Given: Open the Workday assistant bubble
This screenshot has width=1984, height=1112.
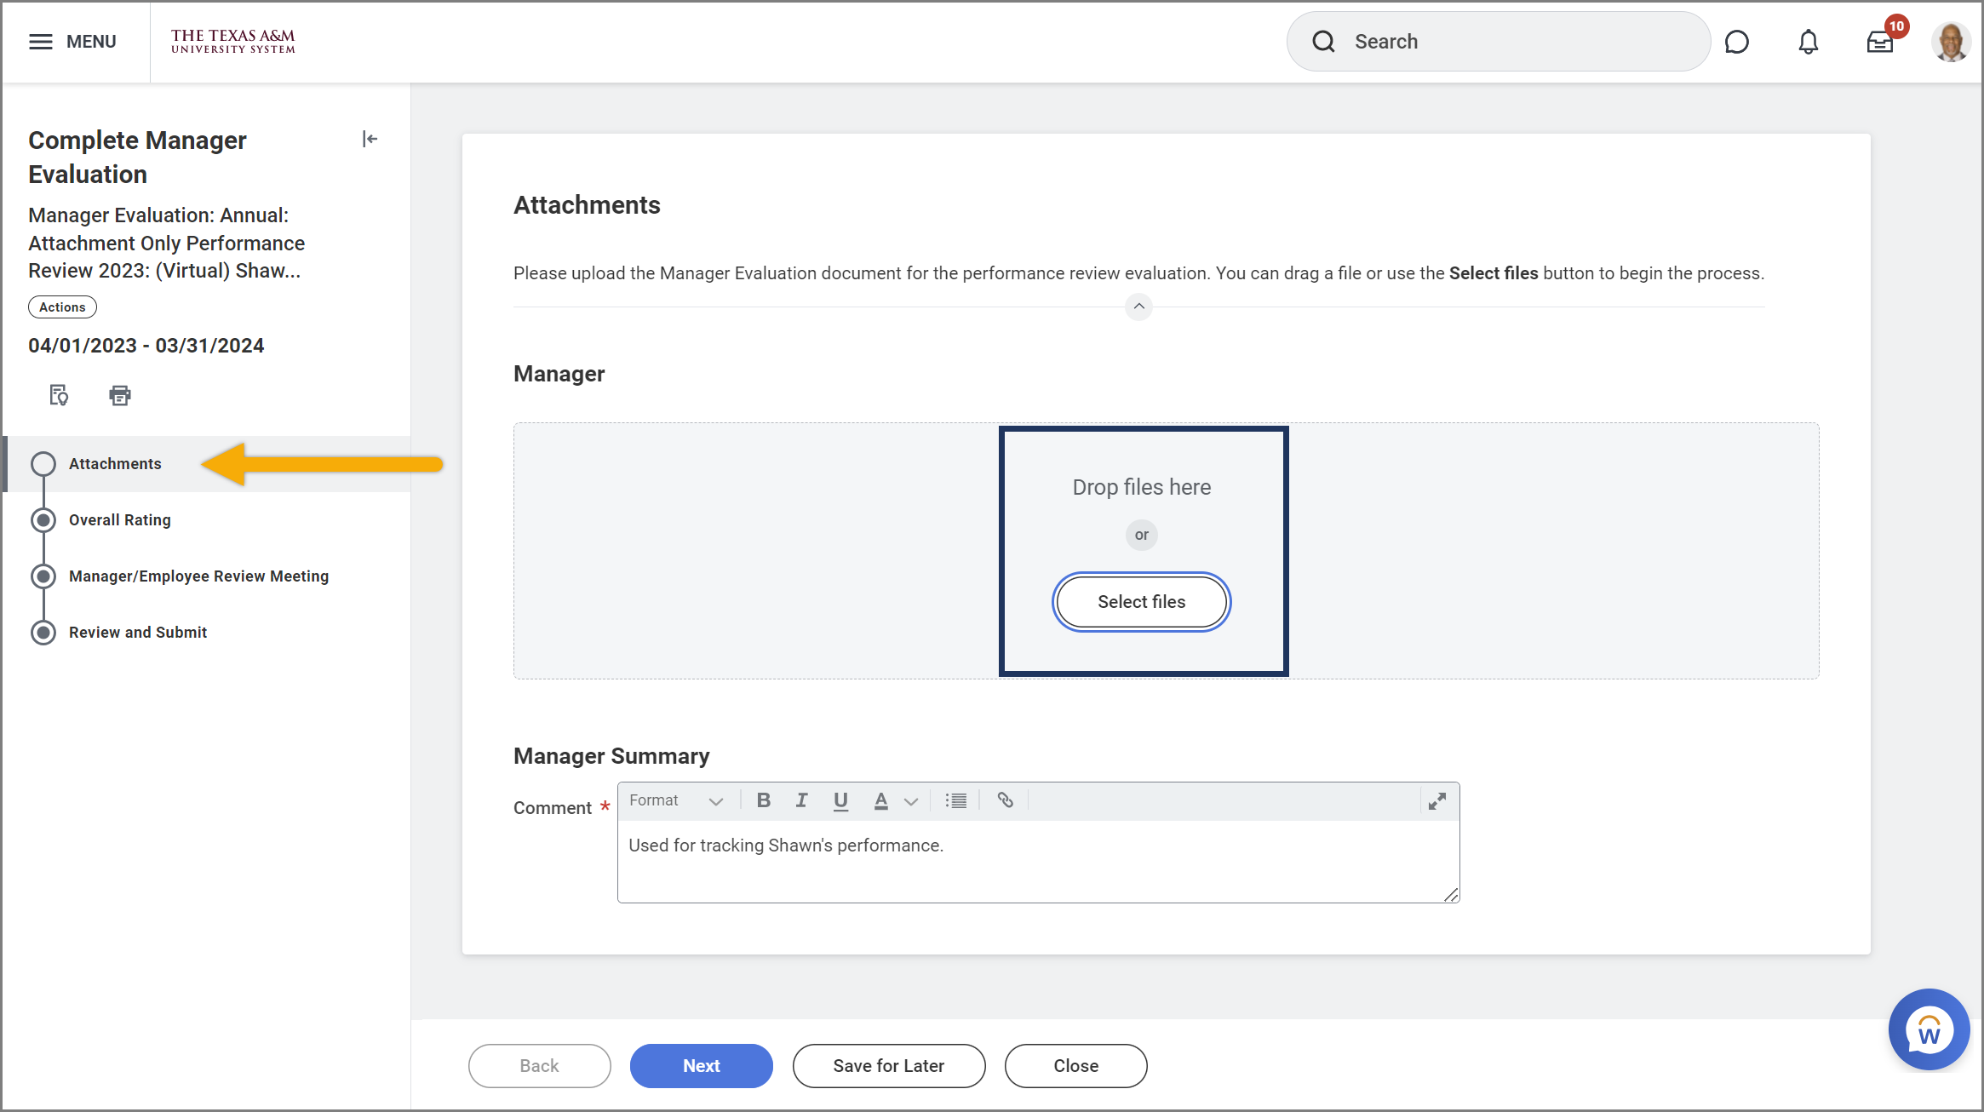Looking at the screenshot, I should pyautogui.click(x=1929, y=1029).
